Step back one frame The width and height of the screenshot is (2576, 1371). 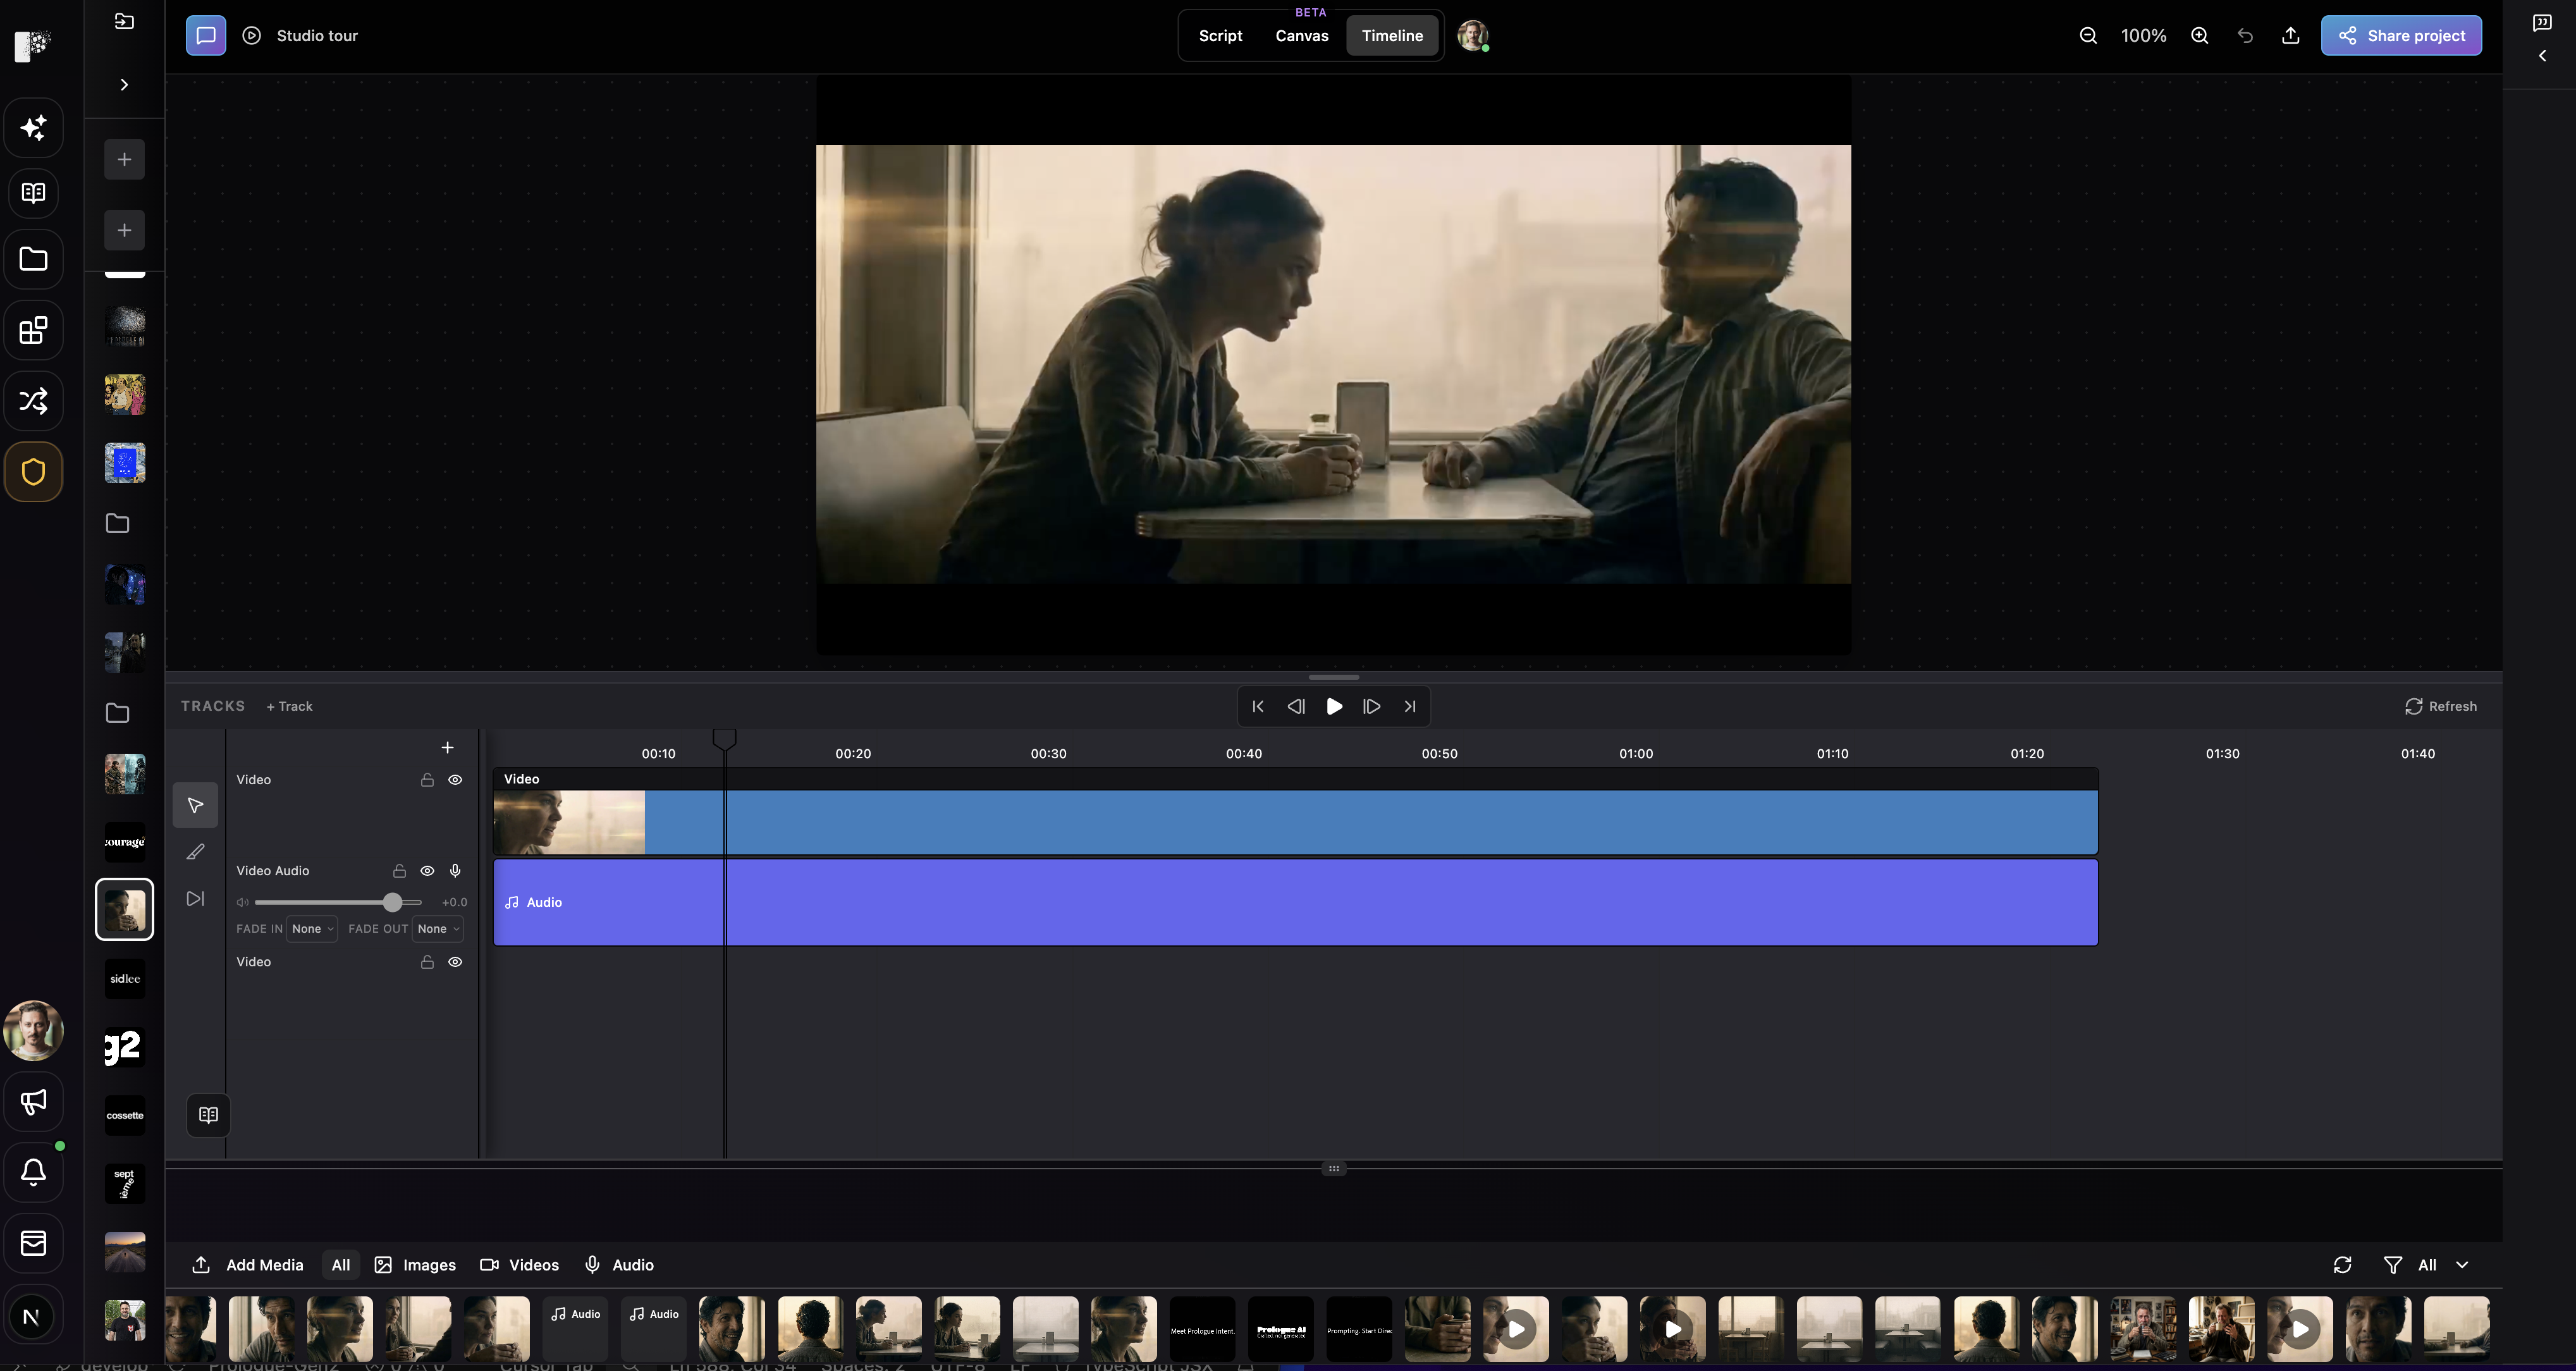click(x=1296, y=706)
